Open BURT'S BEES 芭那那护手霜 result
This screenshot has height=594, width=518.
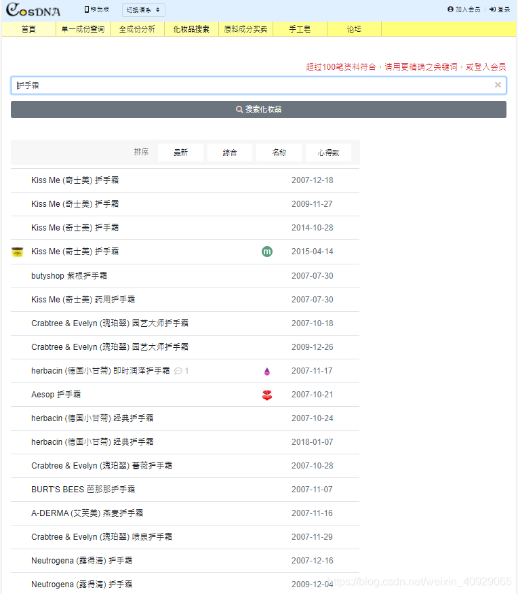coord(83,490)
